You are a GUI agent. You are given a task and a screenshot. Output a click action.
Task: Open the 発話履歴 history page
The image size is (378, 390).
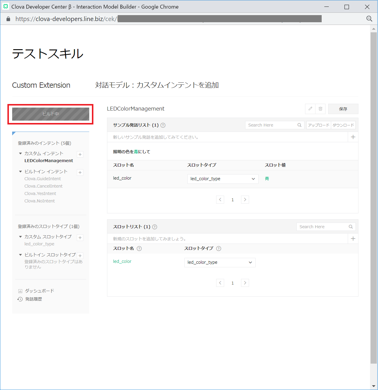[34, 299]
